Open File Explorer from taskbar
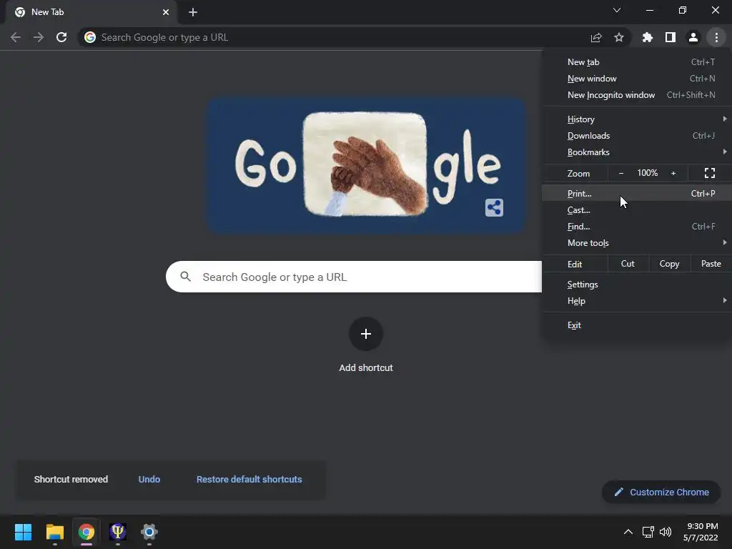The image size is (732, 549). (x=54, y=532)
